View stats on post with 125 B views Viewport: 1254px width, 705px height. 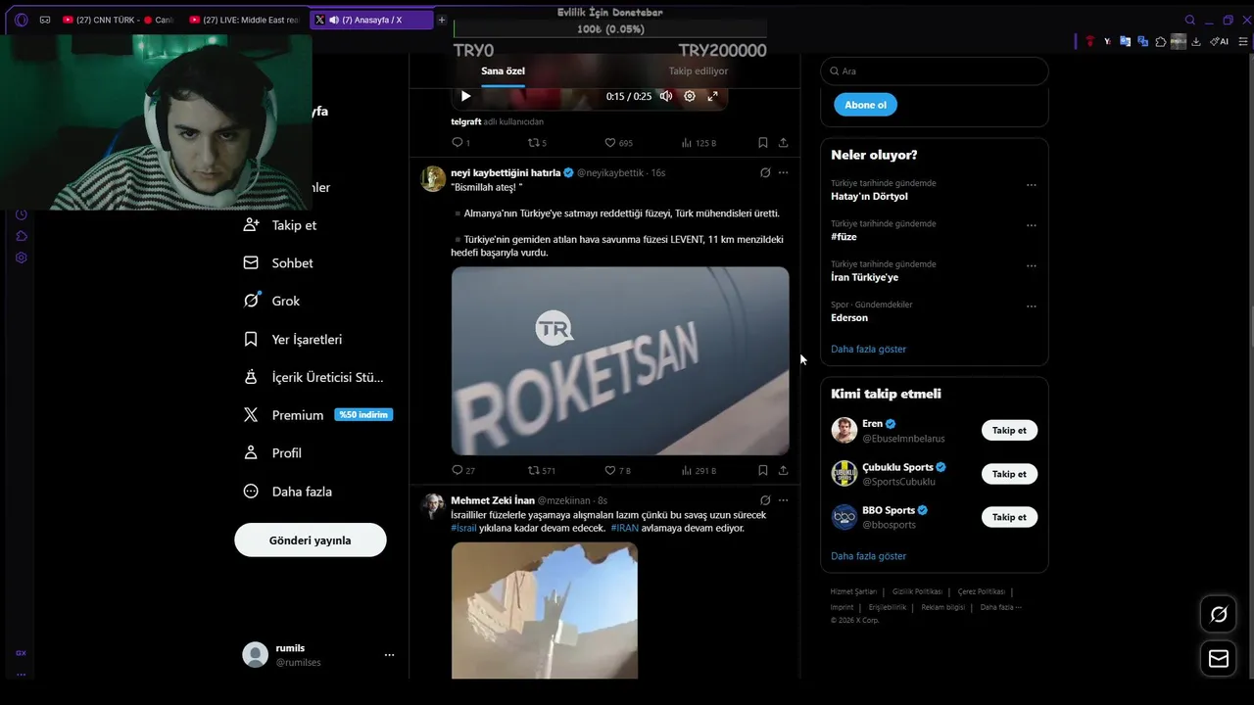point(699,143)
